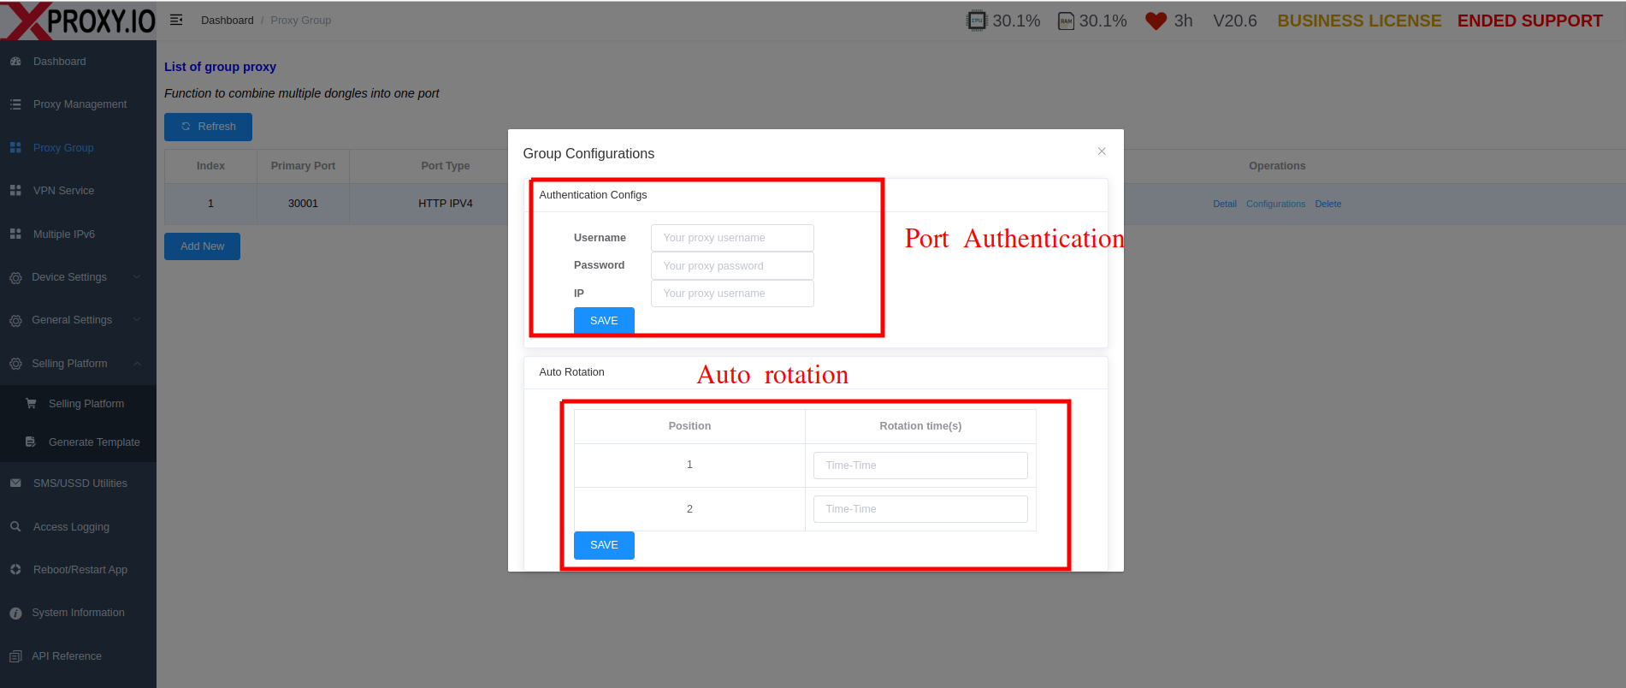The width and height of the screenshot is (1626, 688).
Task: Click the Rotation time field for position 1
Action: 920,466
